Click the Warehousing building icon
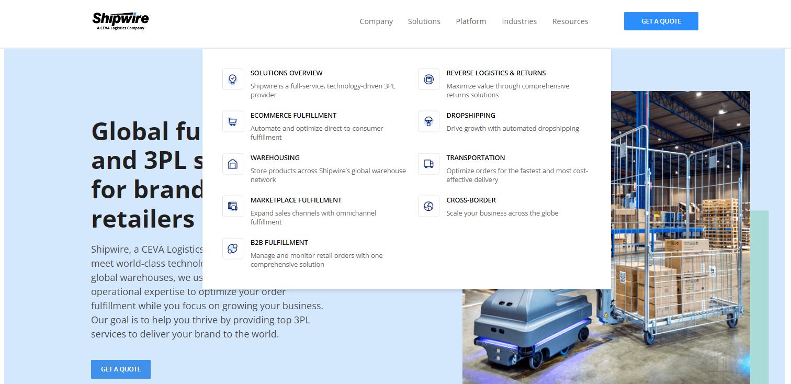Screen dimensions: 791x384 tap(233, 164)
